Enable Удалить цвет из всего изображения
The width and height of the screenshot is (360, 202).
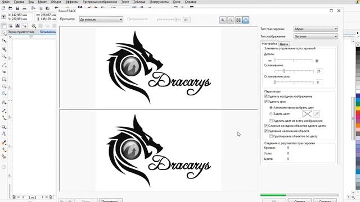(271, 121)
